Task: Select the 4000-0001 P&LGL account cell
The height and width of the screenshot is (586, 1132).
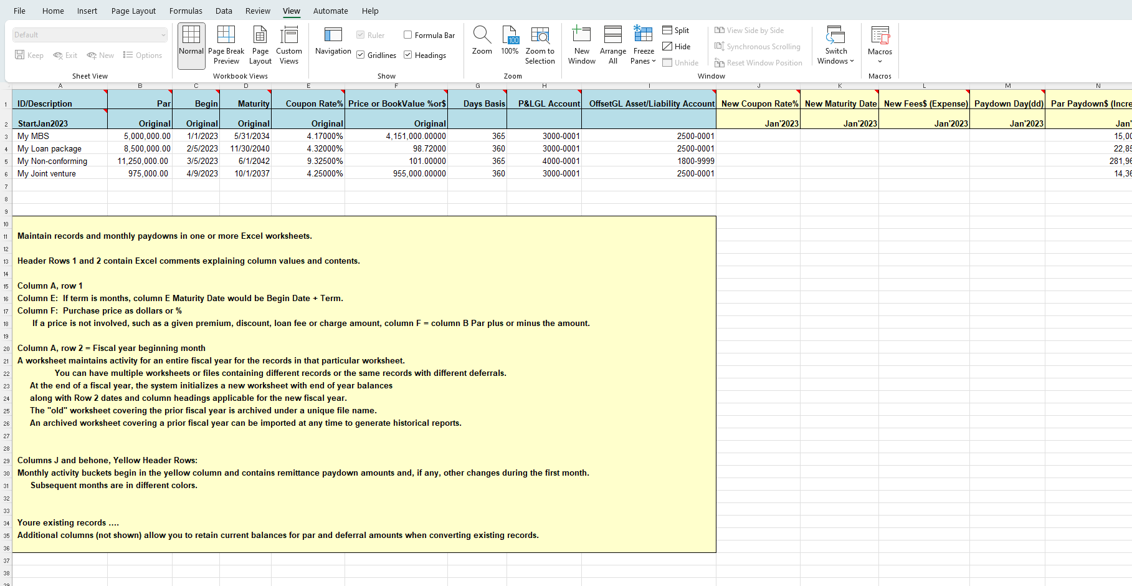Action: pos(544,161)
